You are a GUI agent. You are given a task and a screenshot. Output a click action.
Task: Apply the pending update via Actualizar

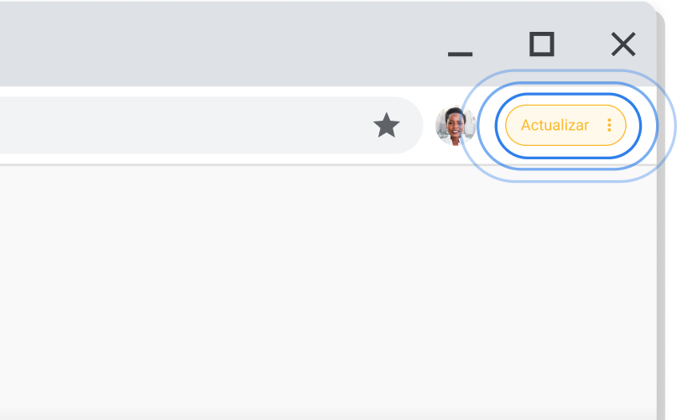tap(555, 126)
